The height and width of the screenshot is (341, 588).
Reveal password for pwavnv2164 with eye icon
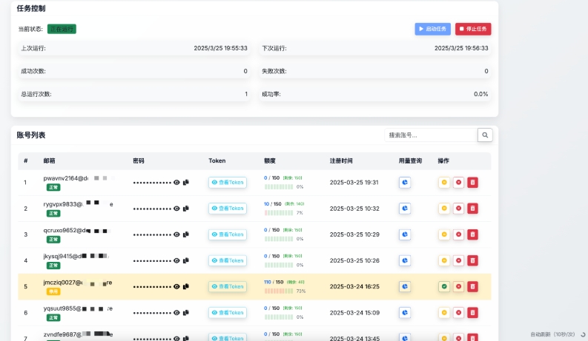[176, 182]
